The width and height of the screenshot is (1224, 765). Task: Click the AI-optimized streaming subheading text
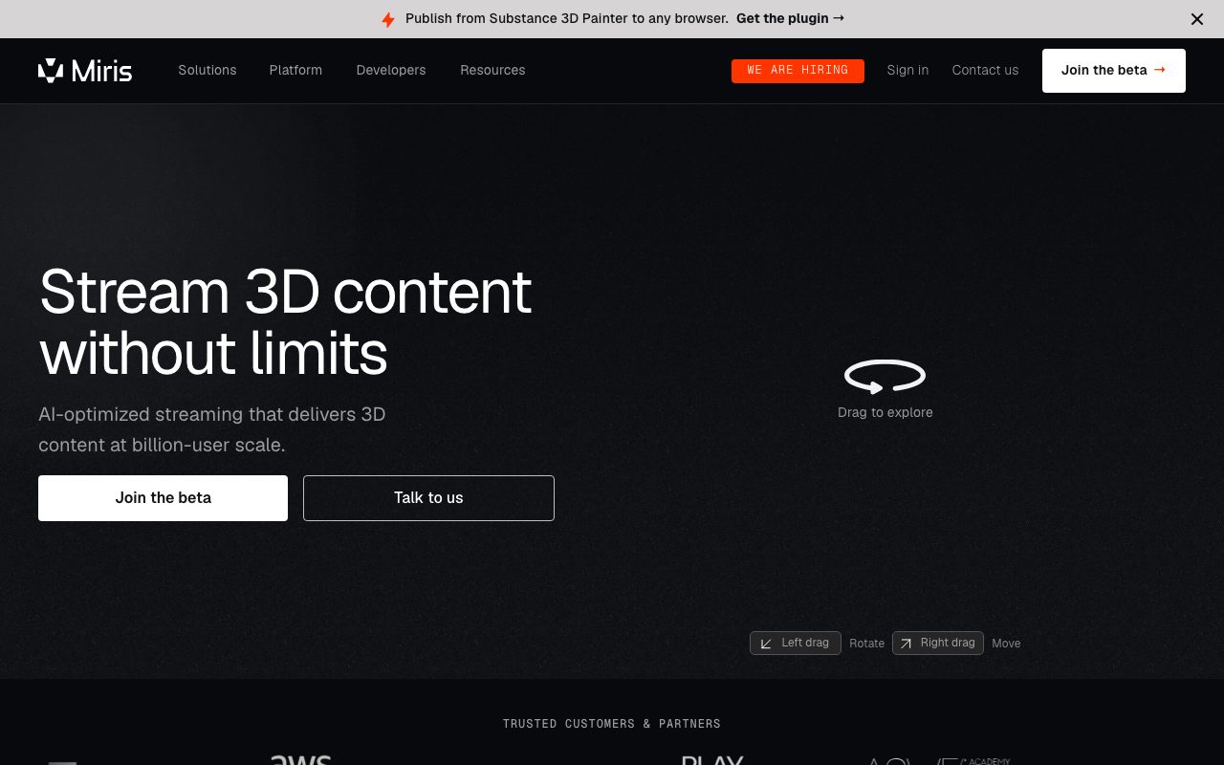[x=212, y=429]
